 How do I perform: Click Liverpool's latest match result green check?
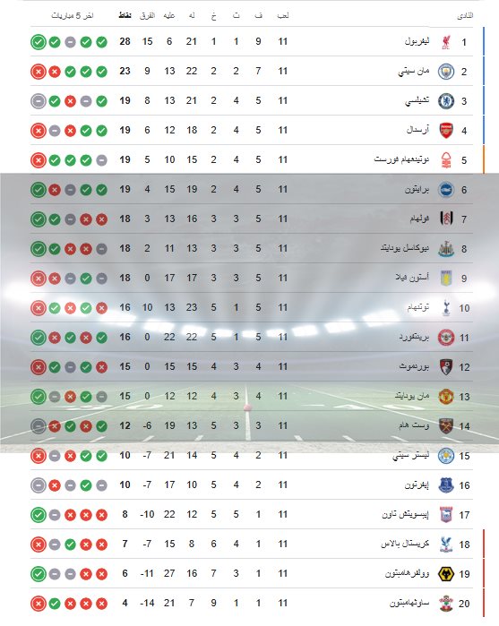(x=39, y=42)
